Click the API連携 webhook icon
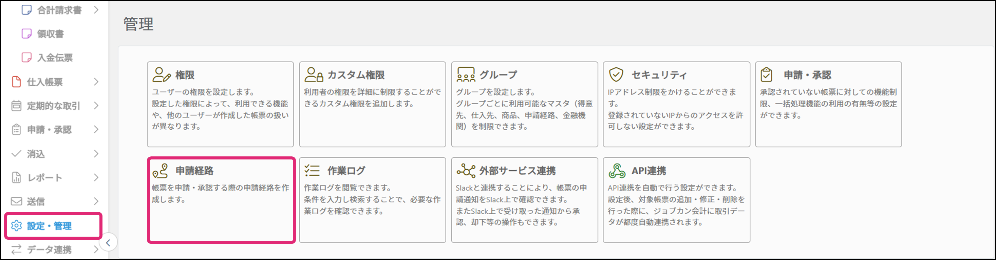The image size is (996, 260). pyautogui.click(x=617, y=171)
